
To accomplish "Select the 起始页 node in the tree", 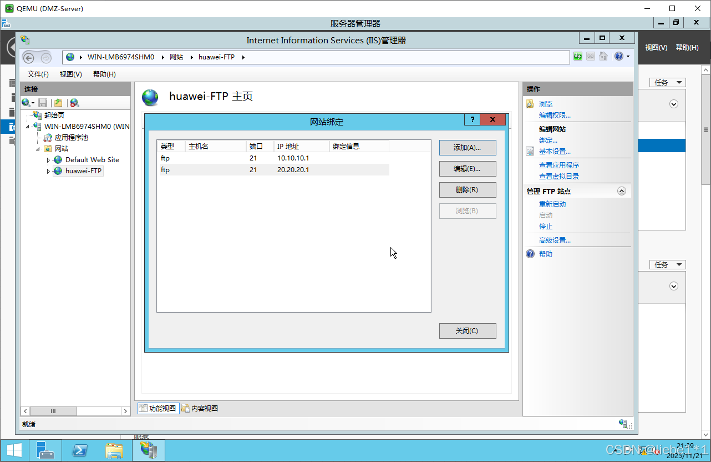I will 54,115.
